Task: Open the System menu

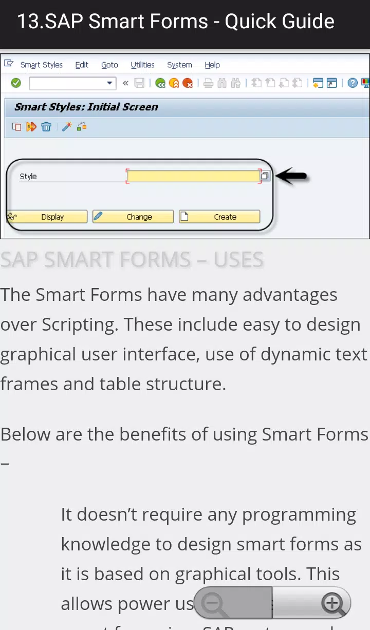Action: (x=179, y=65)
